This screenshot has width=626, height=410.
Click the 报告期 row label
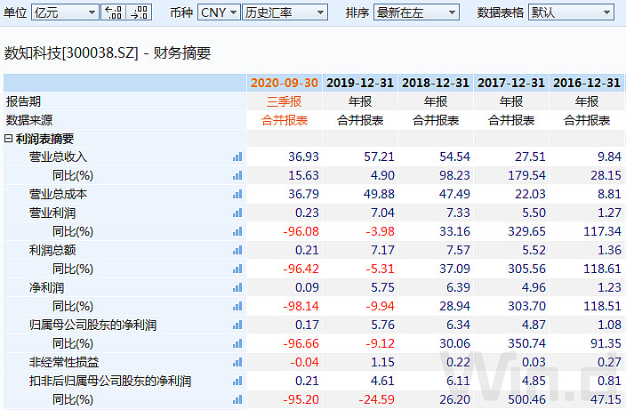(23, 101)
